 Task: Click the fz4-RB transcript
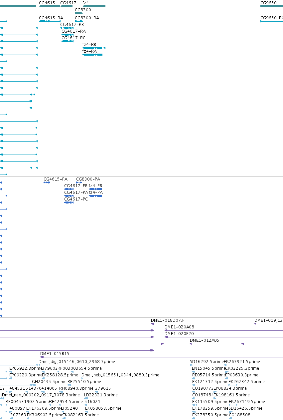94,48
